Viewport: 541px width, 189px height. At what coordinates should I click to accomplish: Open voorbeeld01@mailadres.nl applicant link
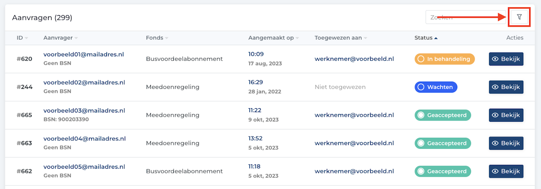(84, 54)
